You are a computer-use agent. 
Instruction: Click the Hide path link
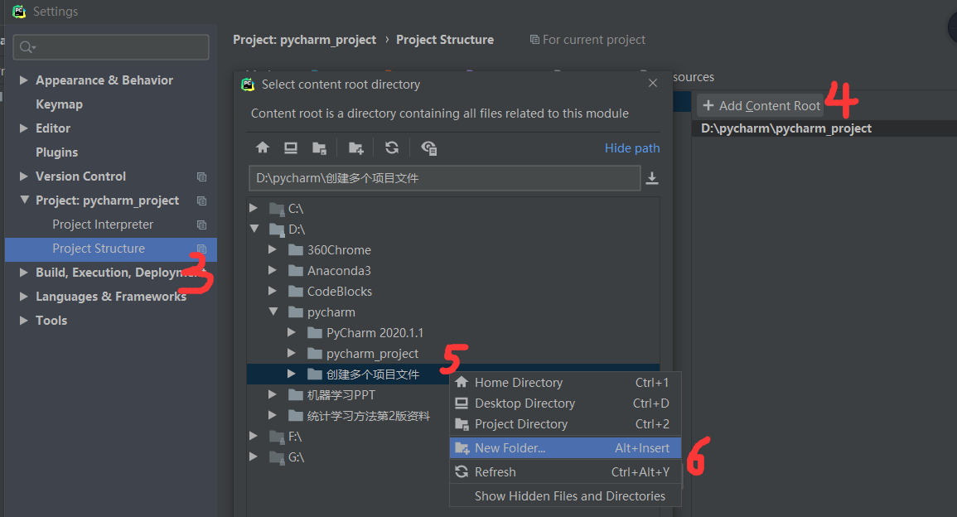632,148
